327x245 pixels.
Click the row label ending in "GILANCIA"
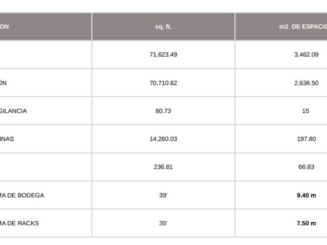click(x=13, y=111)
